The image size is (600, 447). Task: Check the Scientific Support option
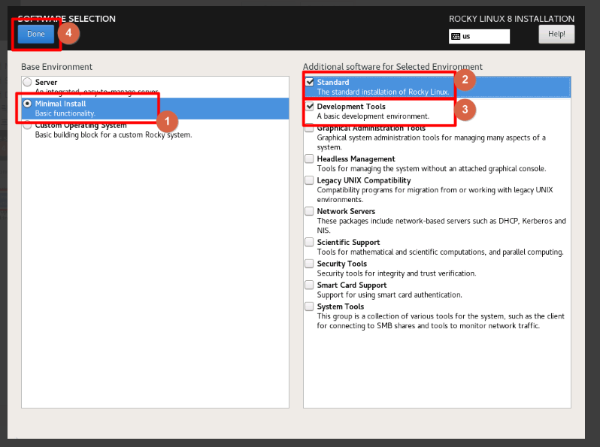tap(309, 242)
